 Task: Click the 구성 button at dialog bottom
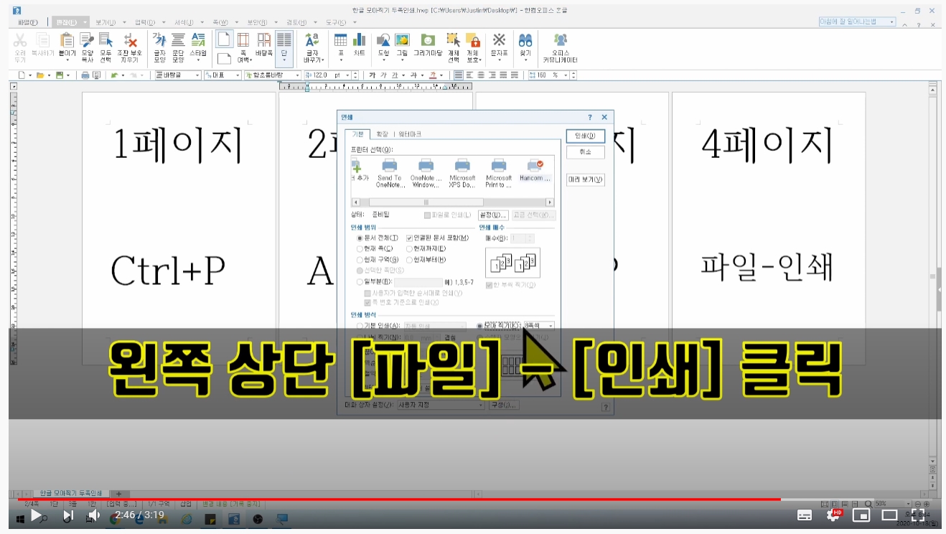click(x=504, y=406)
